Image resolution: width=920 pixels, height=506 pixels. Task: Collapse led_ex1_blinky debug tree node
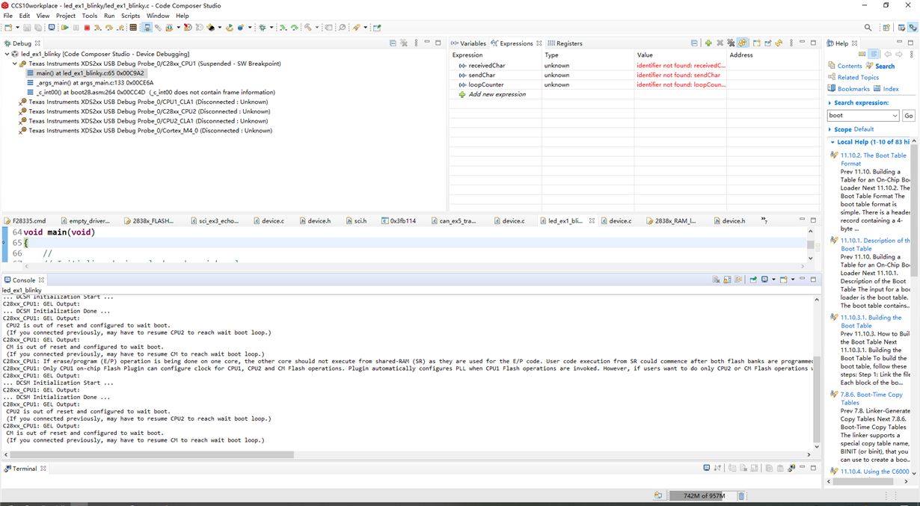click(x=7, y=54)
